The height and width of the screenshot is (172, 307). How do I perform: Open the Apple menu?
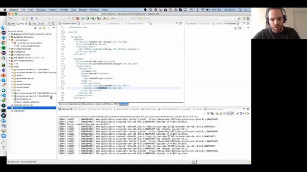click(x=5, y=10)
